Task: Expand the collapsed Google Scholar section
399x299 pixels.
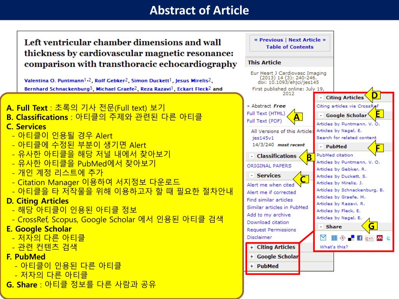Action: pyautogui.click(x=252, y=257)
